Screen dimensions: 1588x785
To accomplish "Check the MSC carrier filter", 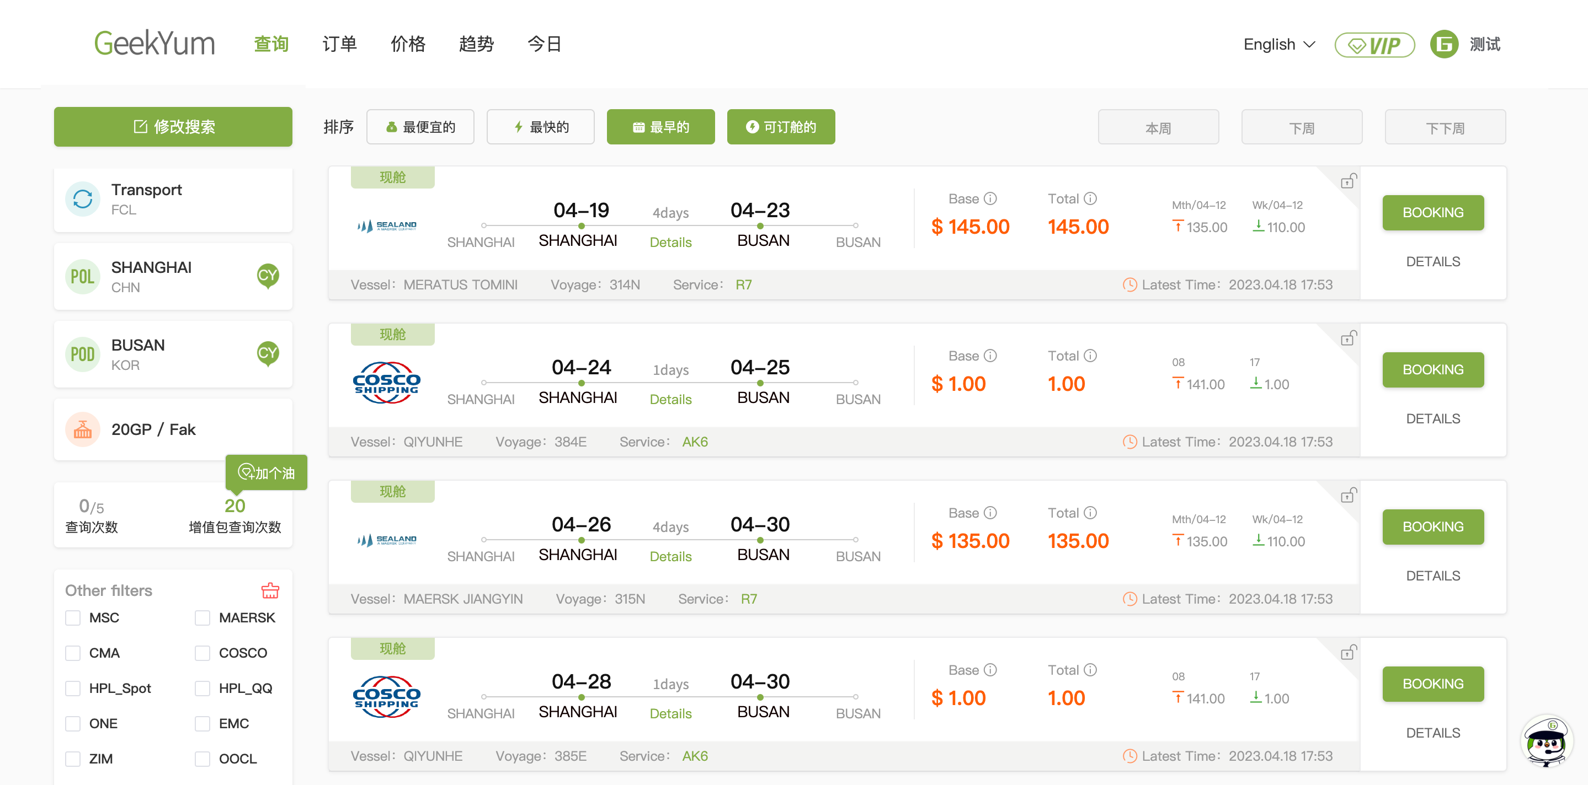I will point(73,617).
